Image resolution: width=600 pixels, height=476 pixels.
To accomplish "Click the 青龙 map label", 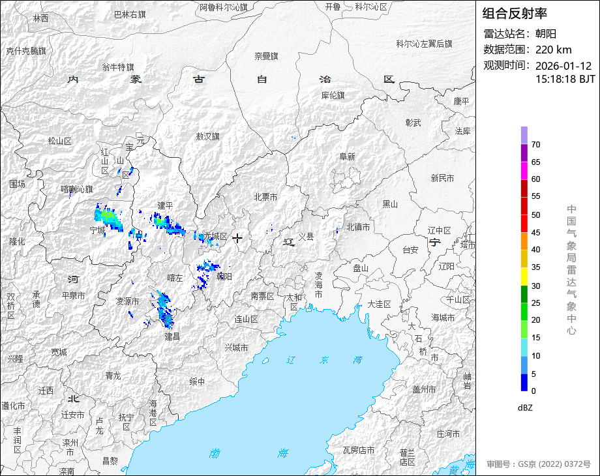I will tap(113, 376).
